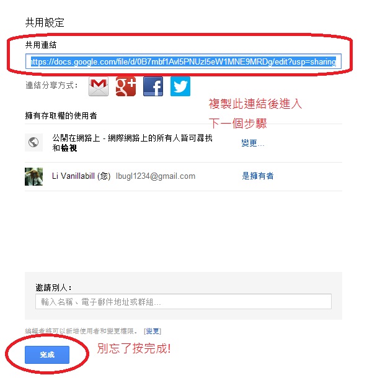Click the blue 完成 button

47,355
